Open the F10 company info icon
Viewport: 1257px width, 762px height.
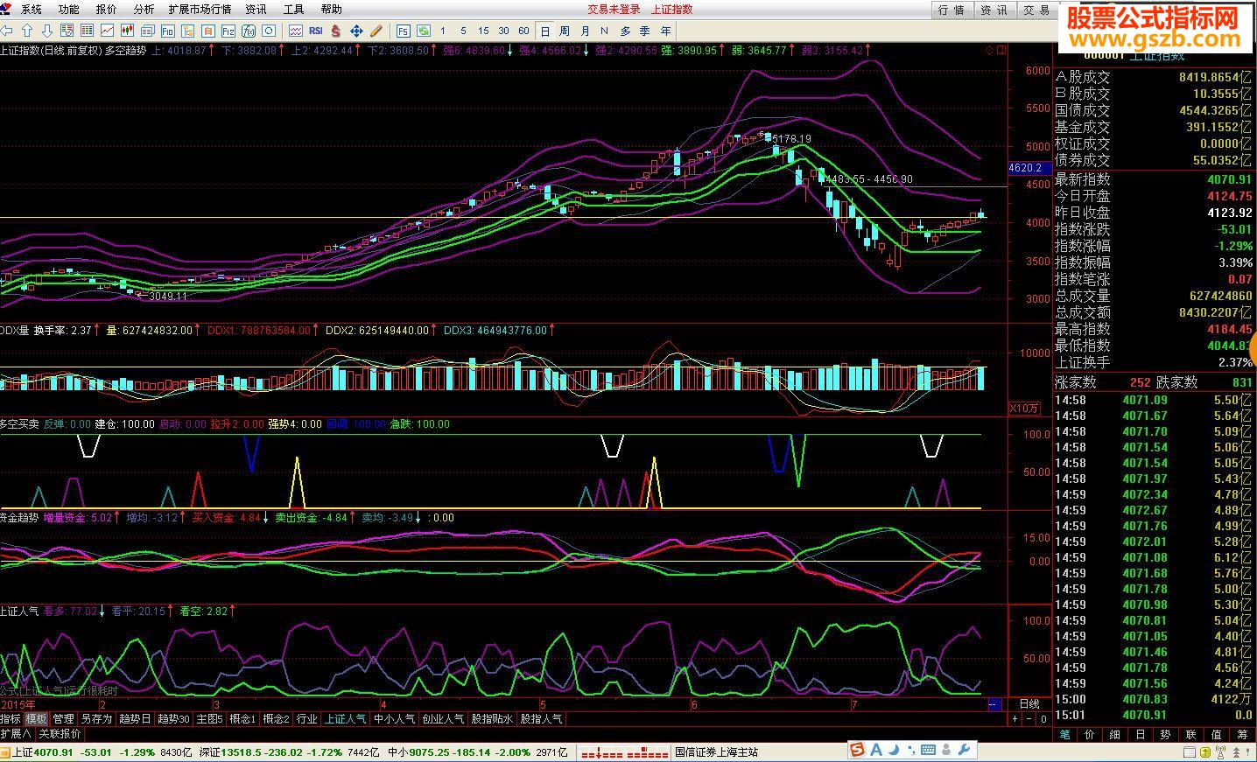[x=167, y=31]
